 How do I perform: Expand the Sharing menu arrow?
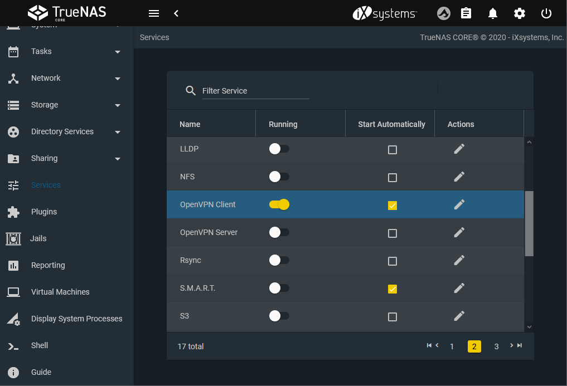tap(118, 159)
